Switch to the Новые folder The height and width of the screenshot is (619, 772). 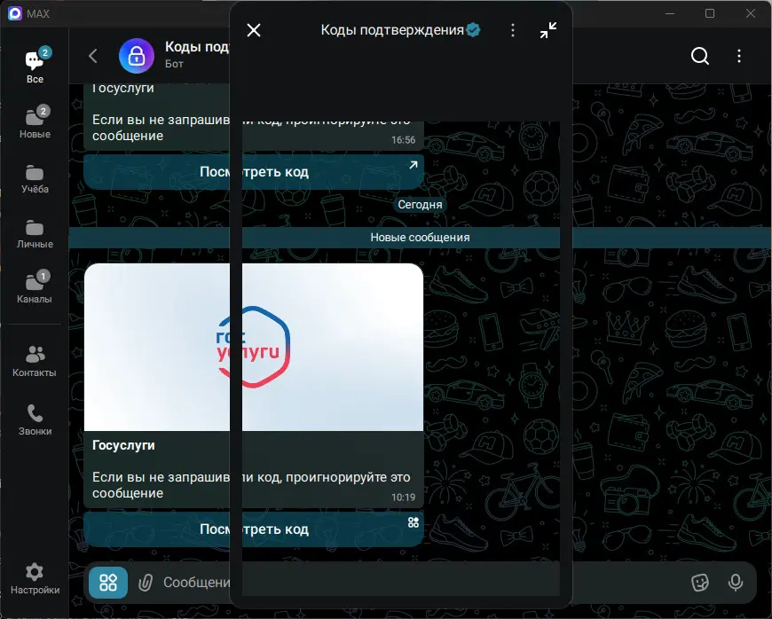click(x=35, y=121)
